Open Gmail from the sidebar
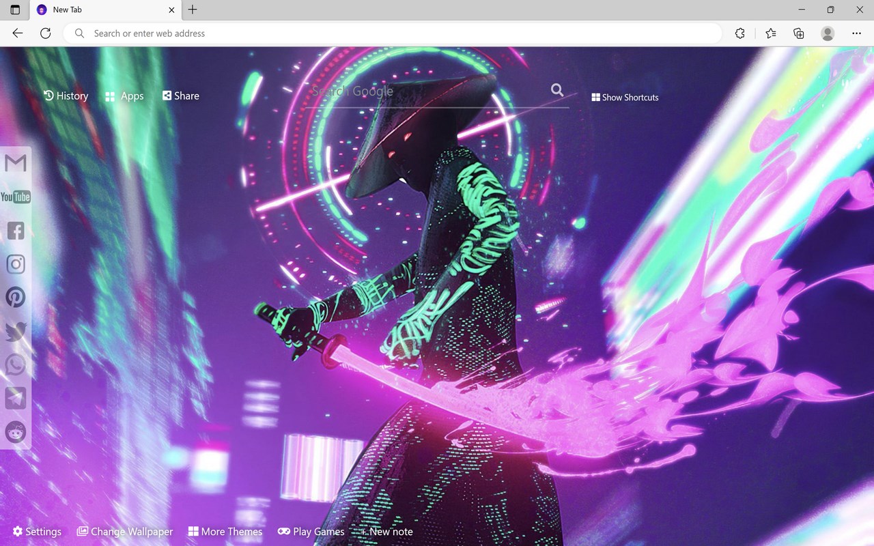 click(x=15, y=162)
